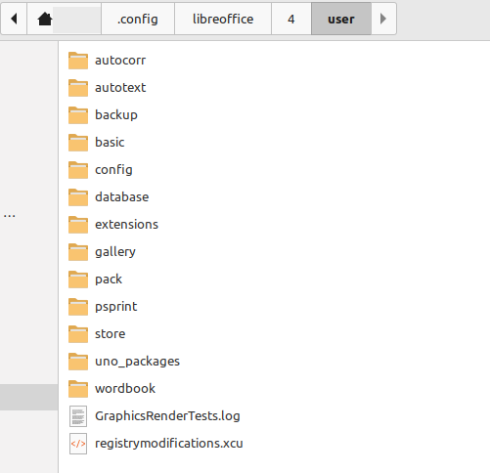Navigate to the 4 folder in path bar
Viewport: 490px width, 473px height.
(291, 19)
